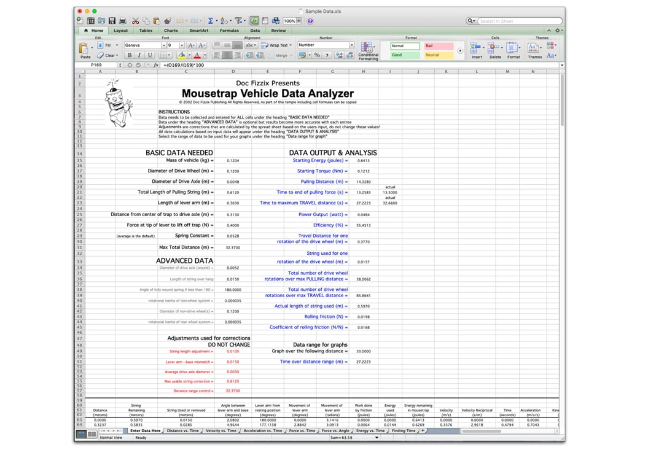Viewport: 648px width, 450px height.
Task: Apply the Good cell style
Action: click(405, 55)
